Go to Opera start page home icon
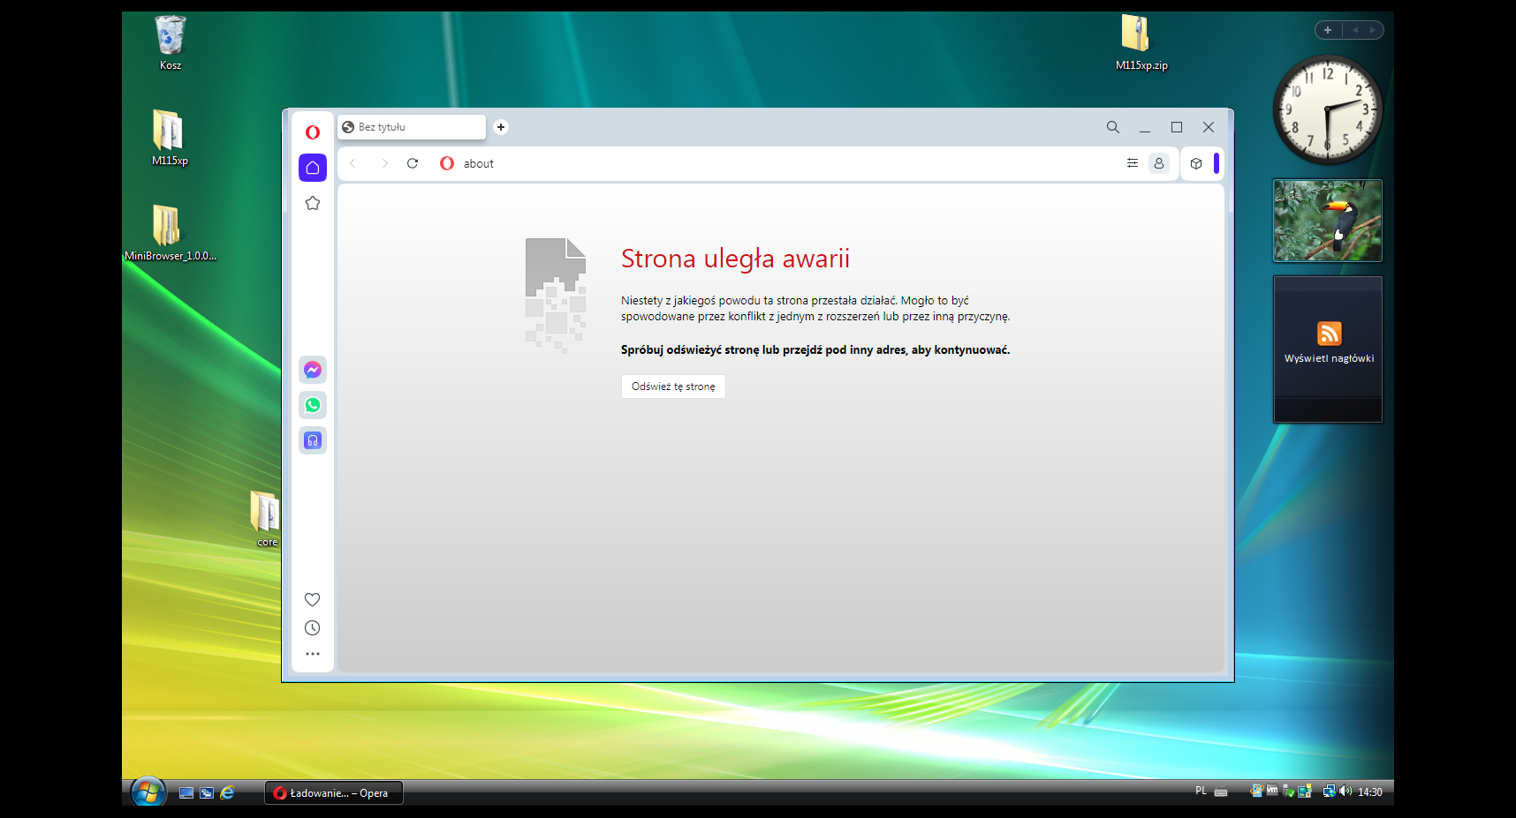The height and width of the screenshot is (818, 1516). click(x=313, y=168)
